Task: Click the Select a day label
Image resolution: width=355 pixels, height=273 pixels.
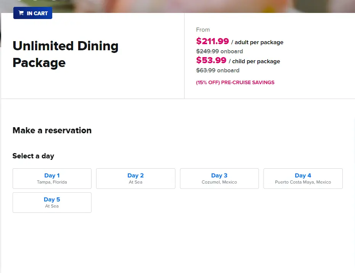Action: [x=33, y=156]
